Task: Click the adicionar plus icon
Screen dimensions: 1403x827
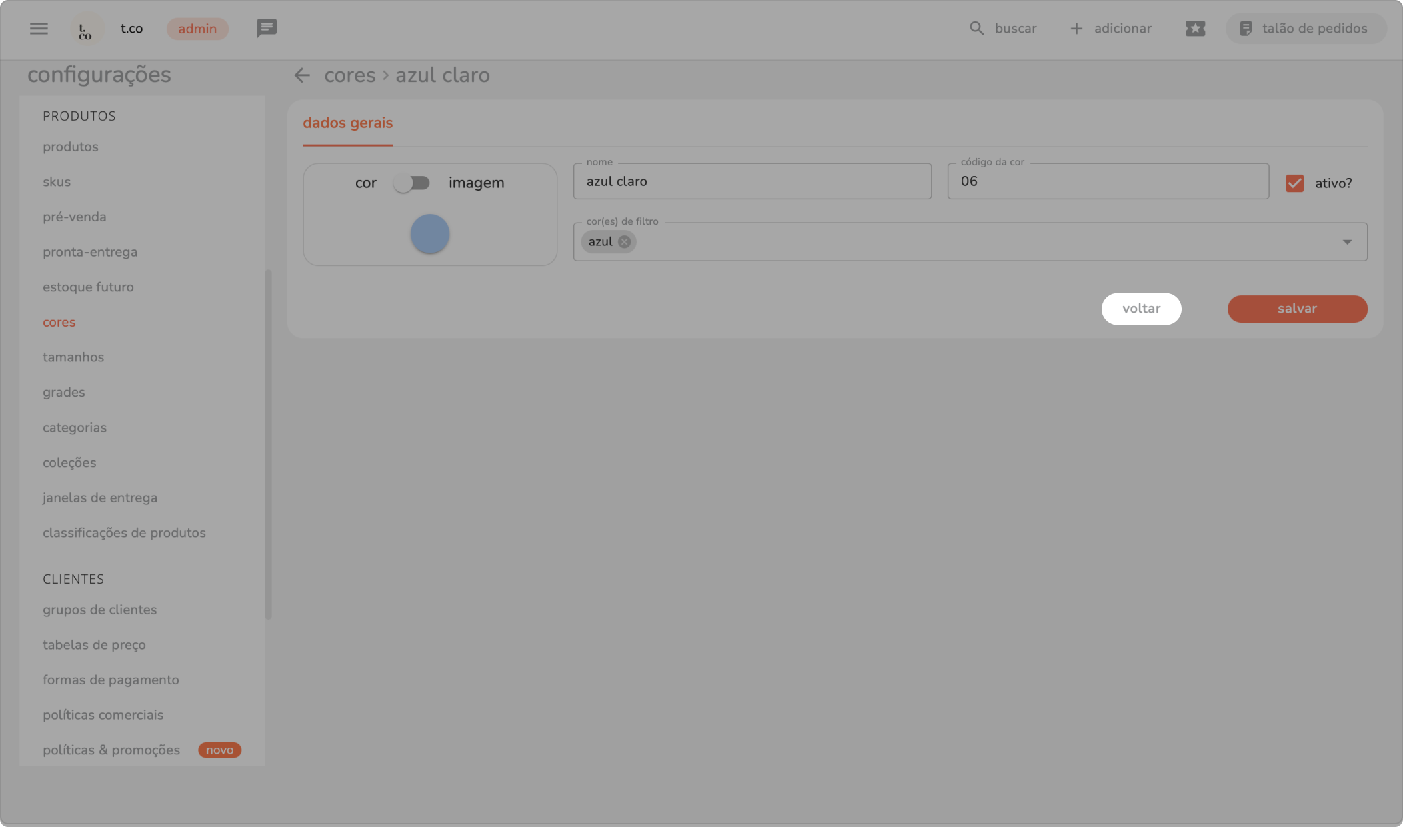Action: (1076, 29)
